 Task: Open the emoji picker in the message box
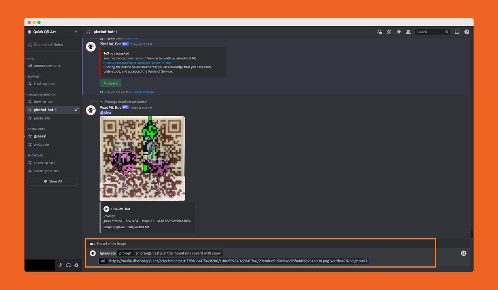click(x=463, y=253)
